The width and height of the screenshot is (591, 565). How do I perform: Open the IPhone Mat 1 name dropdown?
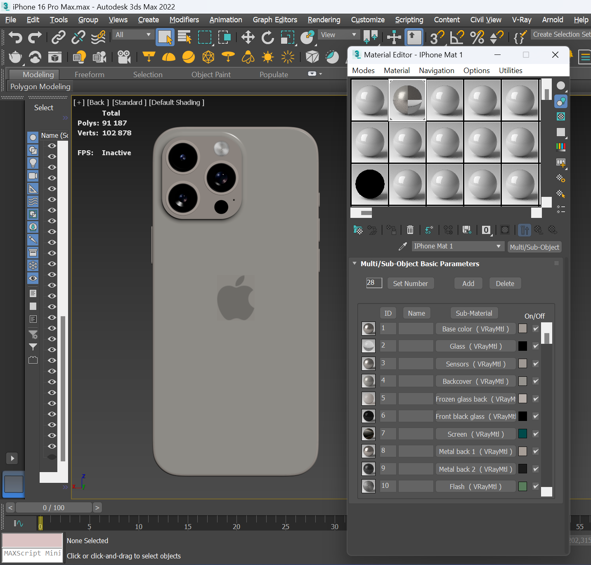(x=499, y=246)
